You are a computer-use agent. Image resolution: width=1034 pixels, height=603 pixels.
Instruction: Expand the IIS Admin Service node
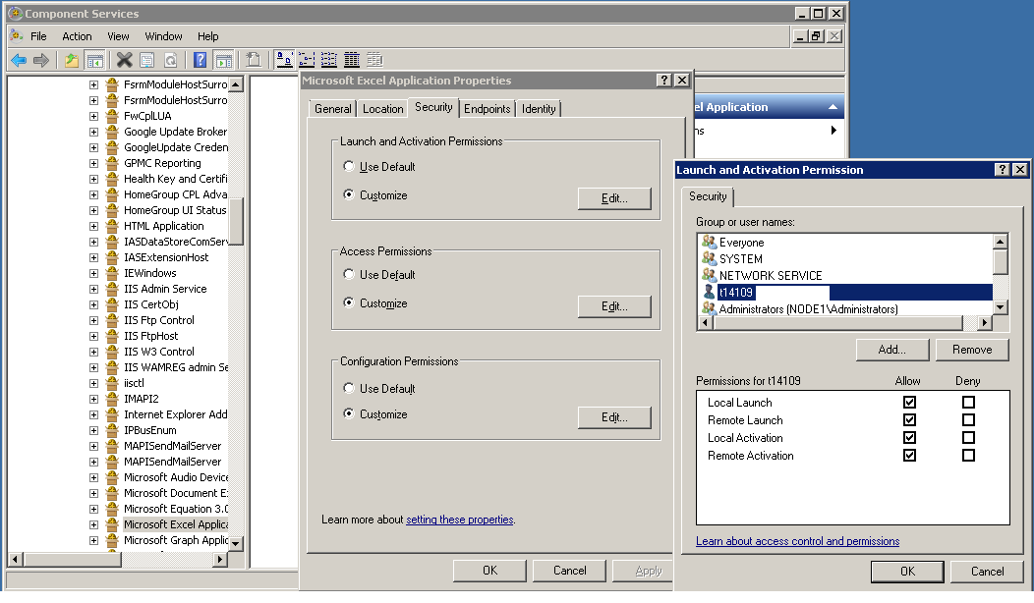[x=93, y=289]
